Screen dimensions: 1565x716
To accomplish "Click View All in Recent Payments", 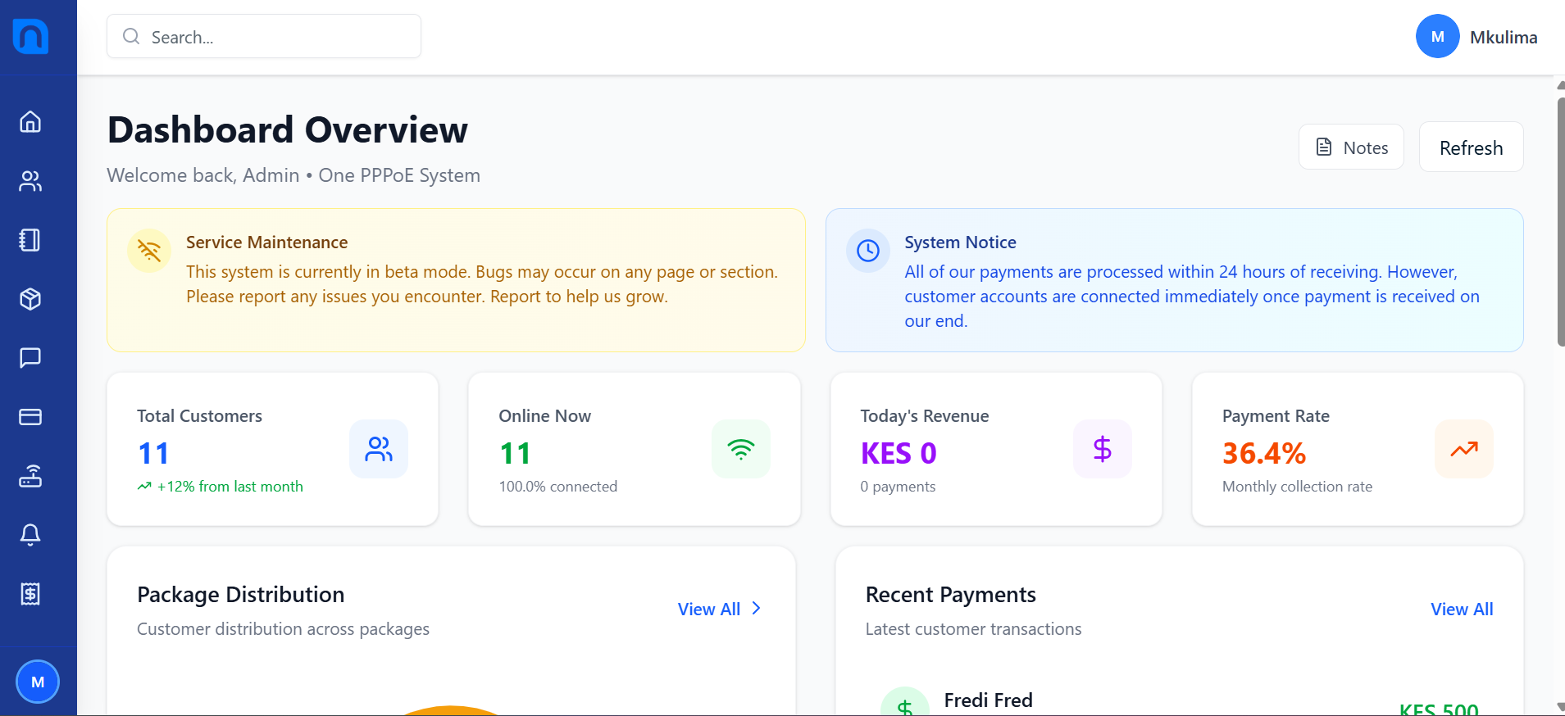I will (x=1462, y=610).
